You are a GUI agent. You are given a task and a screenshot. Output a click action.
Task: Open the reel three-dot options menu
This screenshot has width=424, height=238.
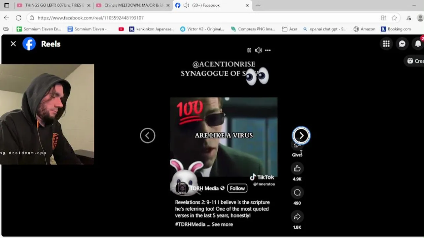[268, 50]
